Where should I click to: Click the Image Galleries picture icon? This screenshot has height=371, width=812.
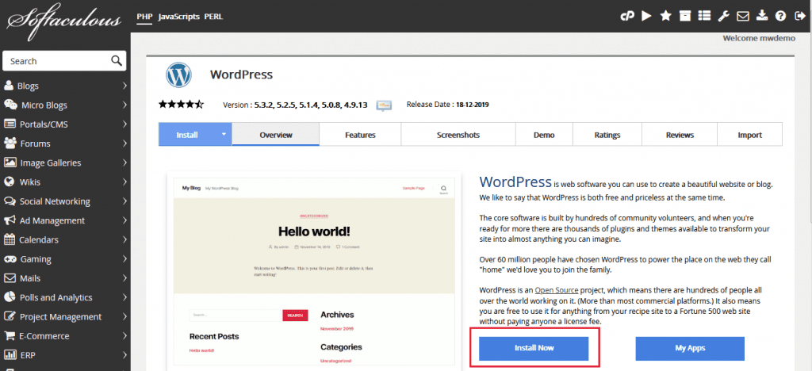(x=10, y=163)
